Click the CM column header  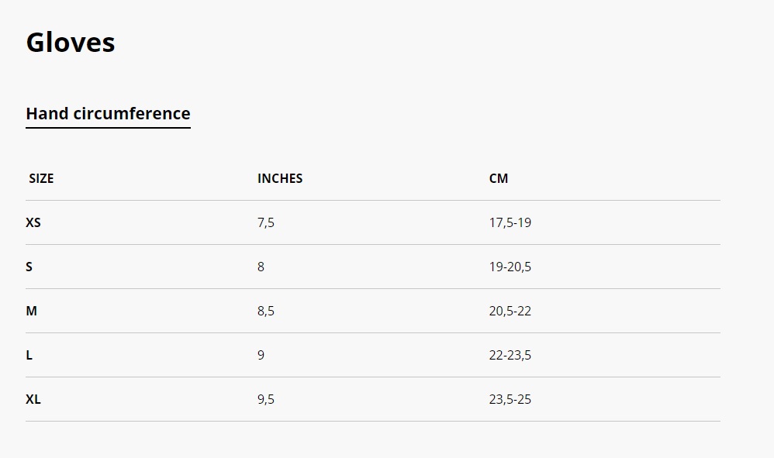click(499, 178)
